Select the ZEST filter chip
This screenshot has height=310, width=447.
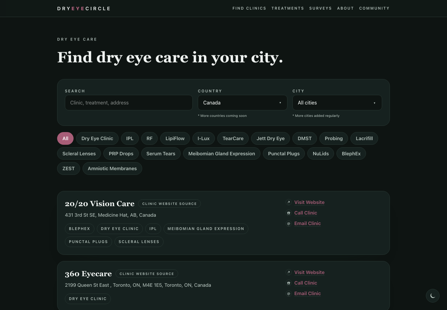pyautogui.click(x=69, y=168)
